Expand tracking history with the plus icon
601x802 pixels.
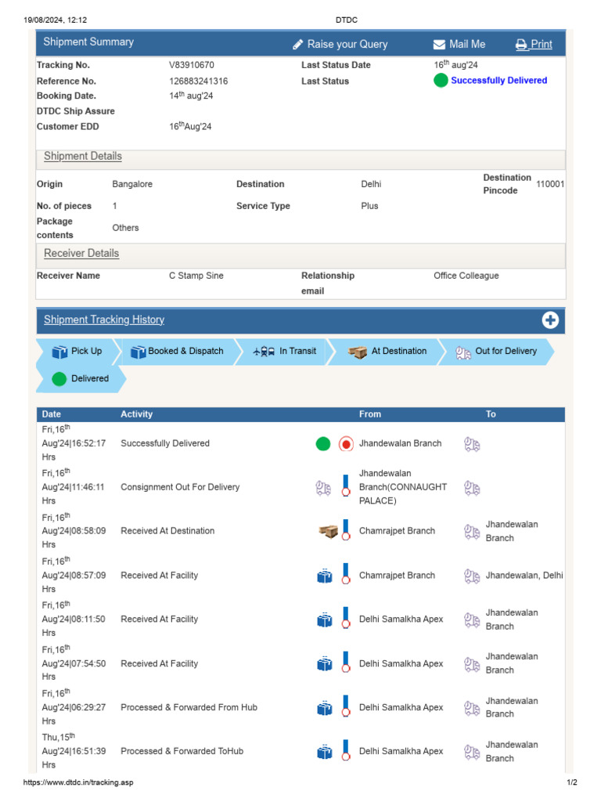[x=550, y=320]
